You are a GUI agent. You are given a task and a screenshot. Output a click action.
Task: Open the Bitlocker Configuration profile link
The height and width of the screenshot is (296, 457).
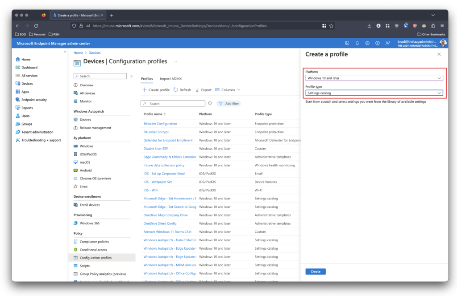coord(160,124)
